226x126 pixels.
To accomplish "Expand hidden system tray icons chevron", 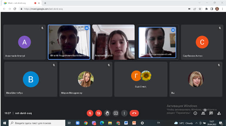I will click(196, 123).
